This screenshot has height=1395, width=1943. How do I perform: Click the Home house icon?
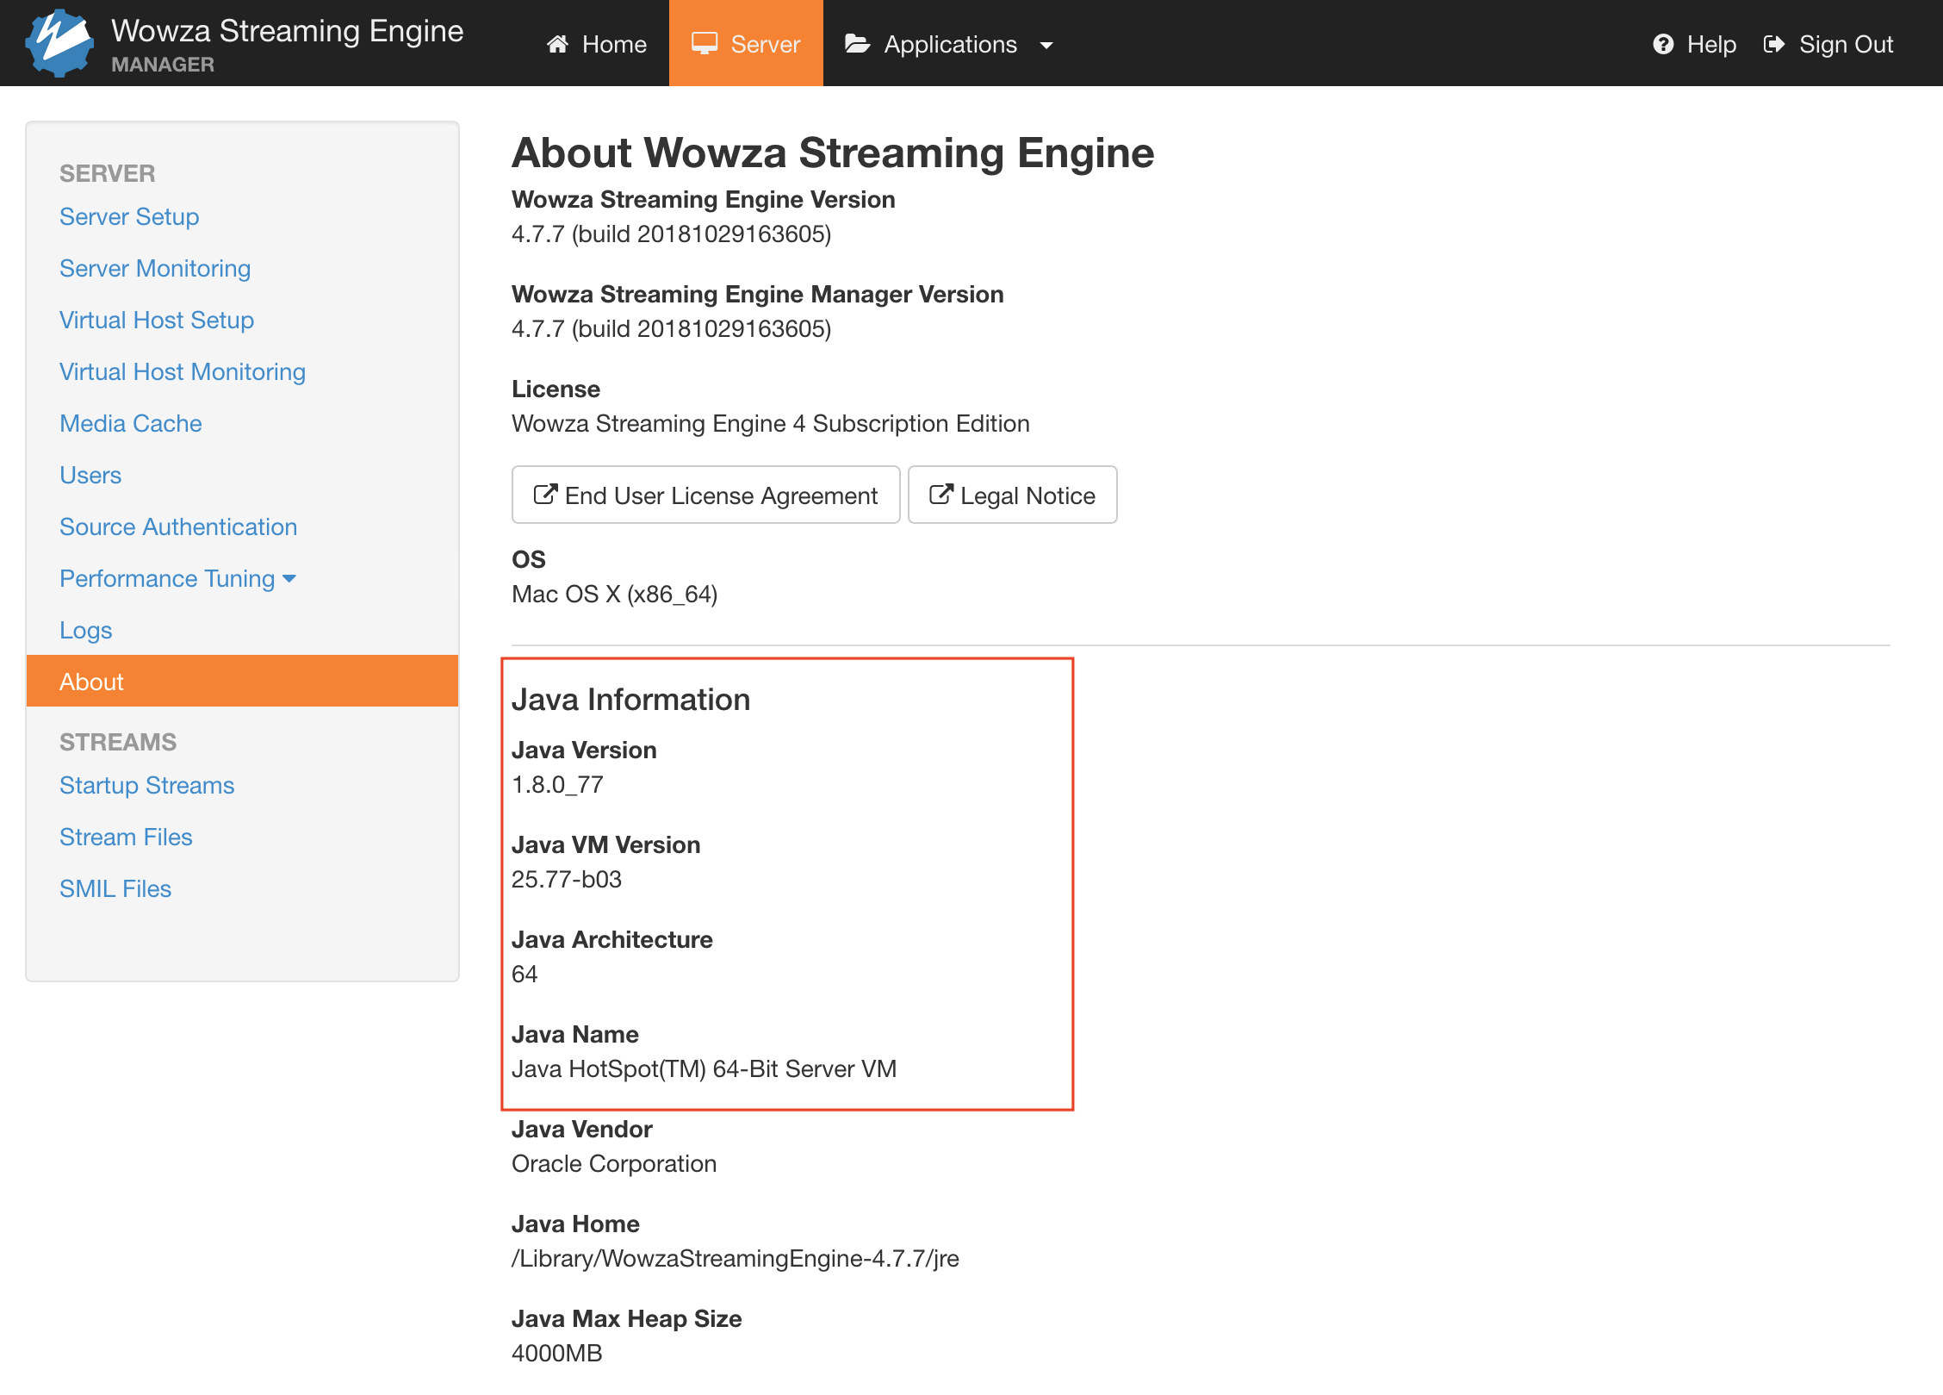click(x=557, y=44)
